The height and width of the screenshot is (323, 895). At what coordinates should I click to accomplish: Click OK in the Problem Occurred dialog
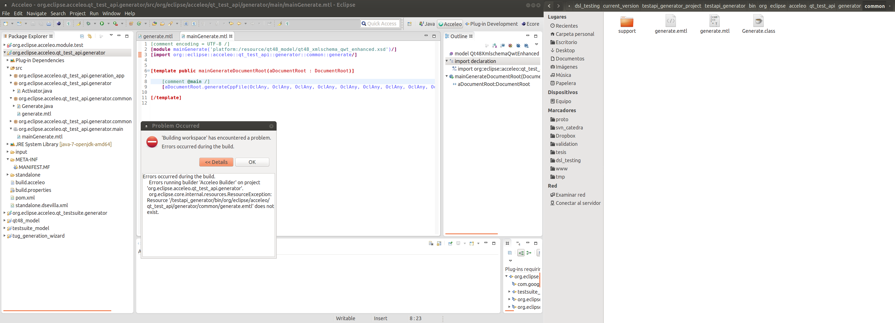252,162
